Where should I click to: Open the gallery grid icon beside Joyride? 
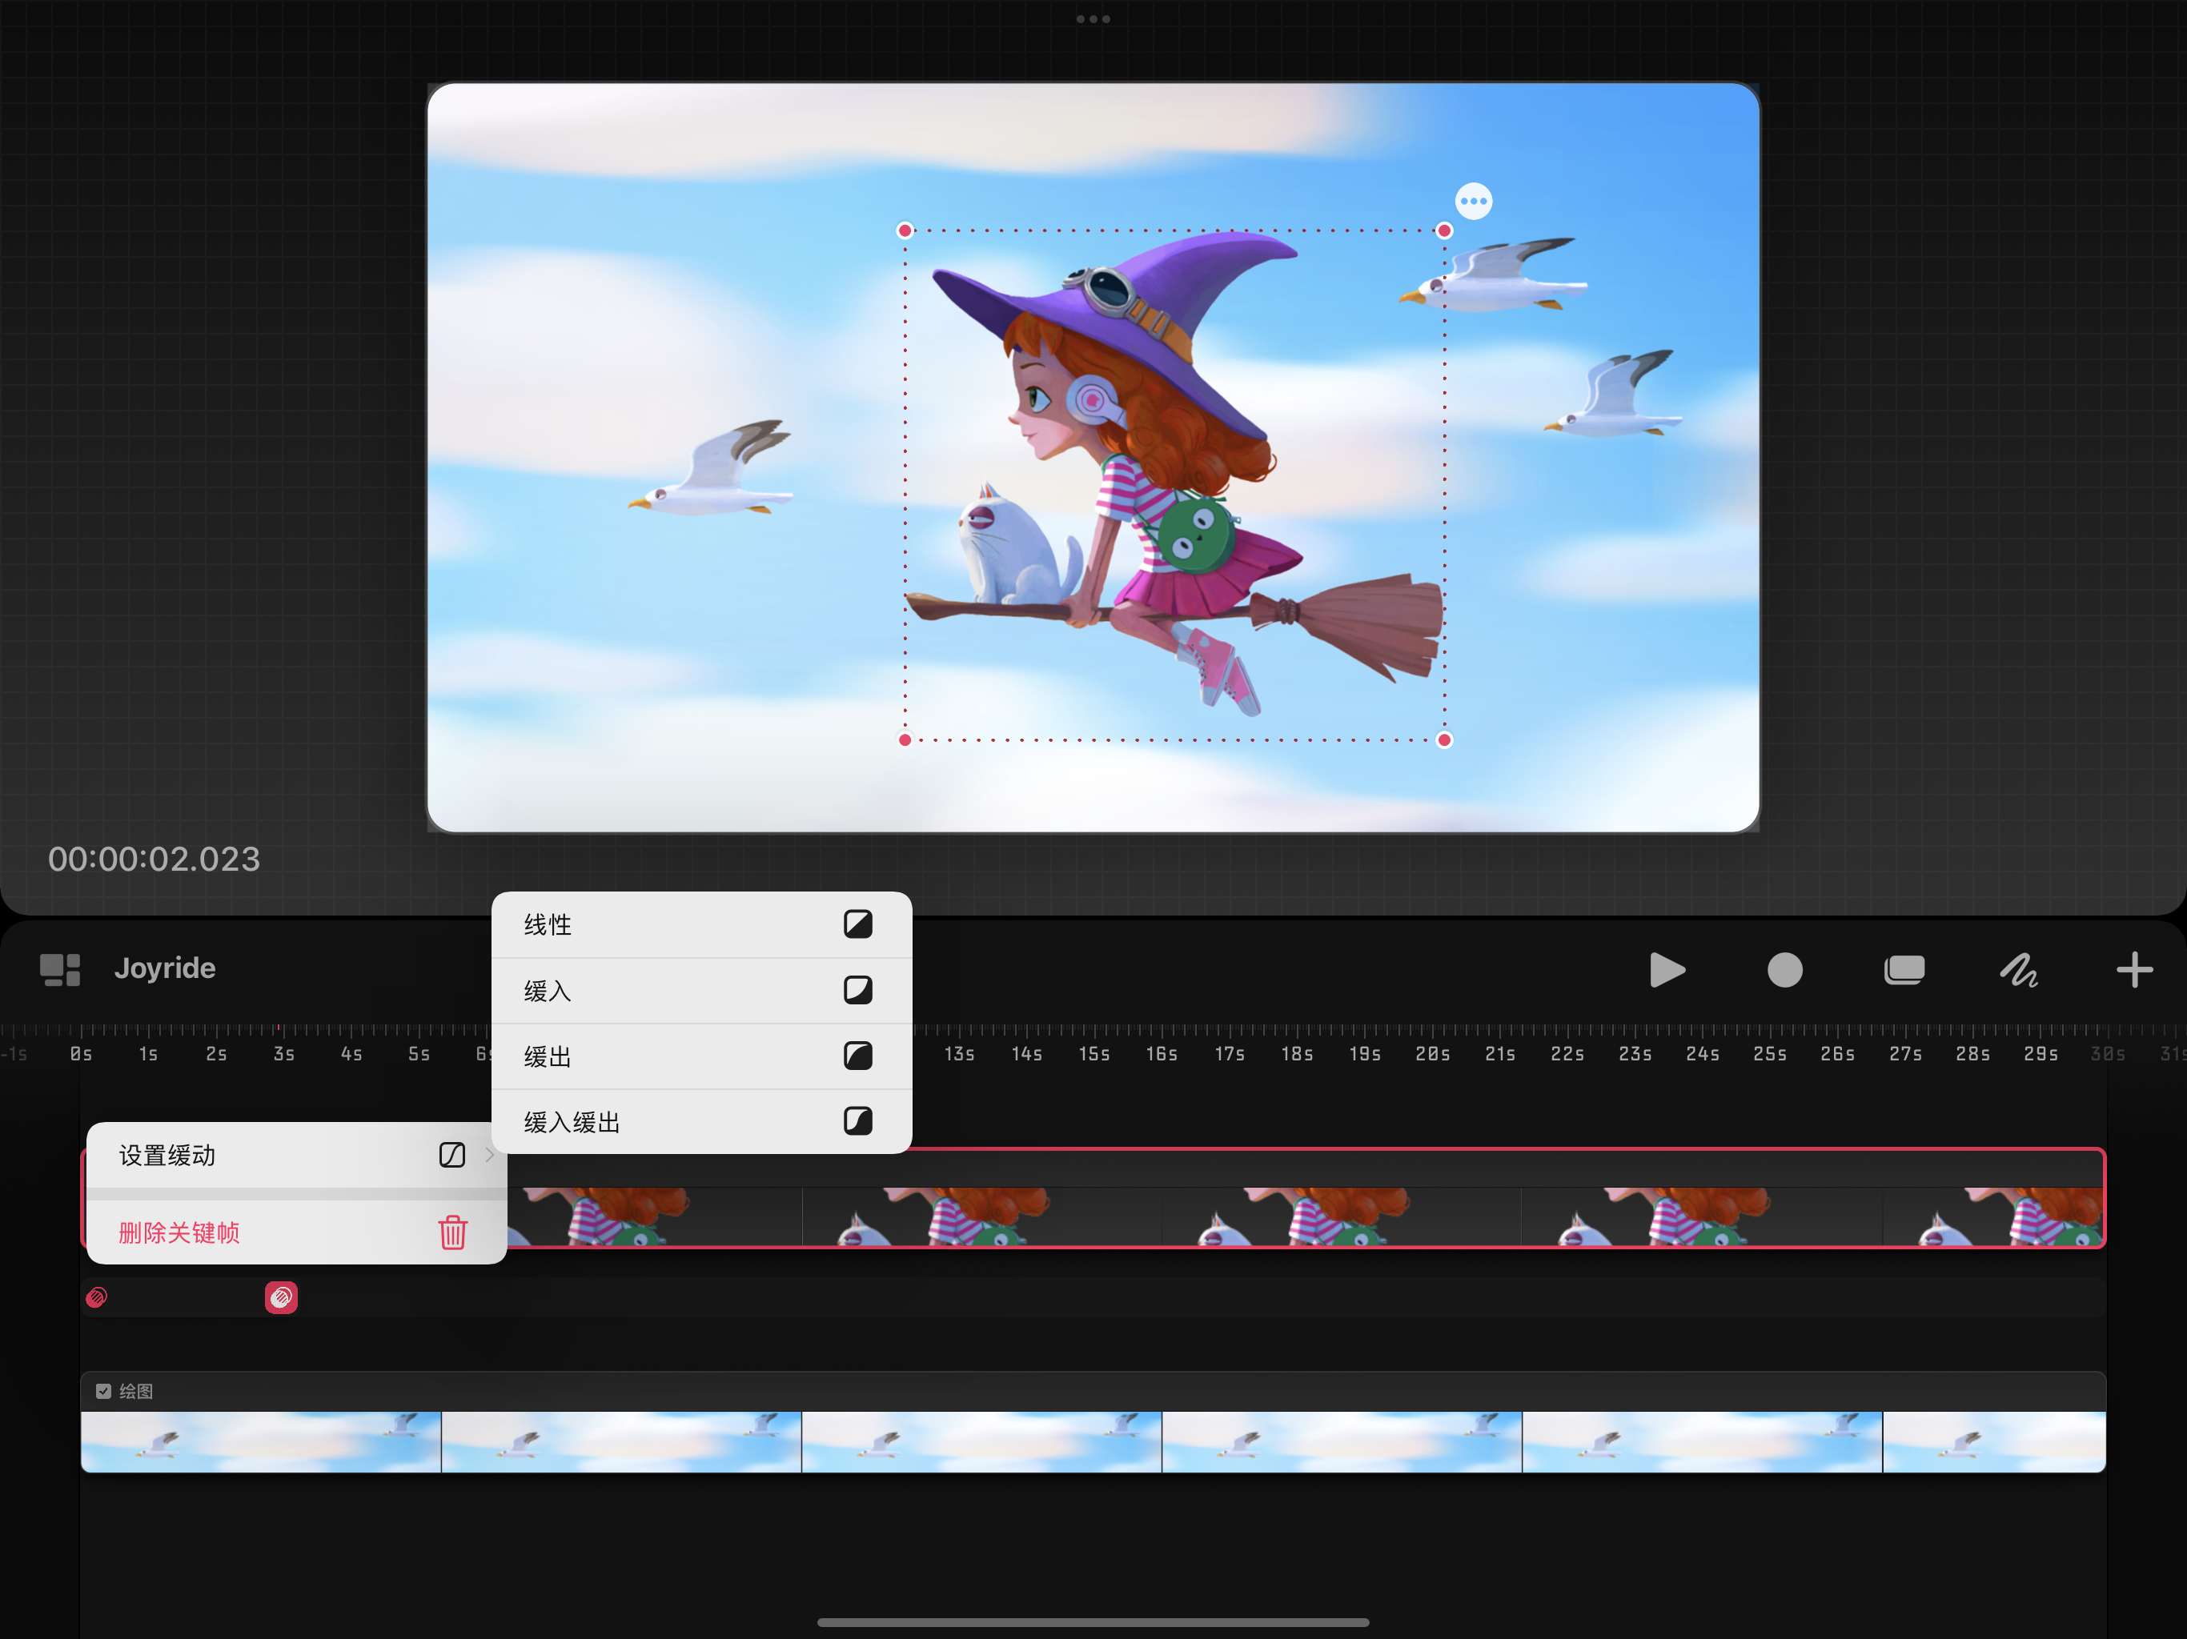pyautogui.click(x=59, y=970)
